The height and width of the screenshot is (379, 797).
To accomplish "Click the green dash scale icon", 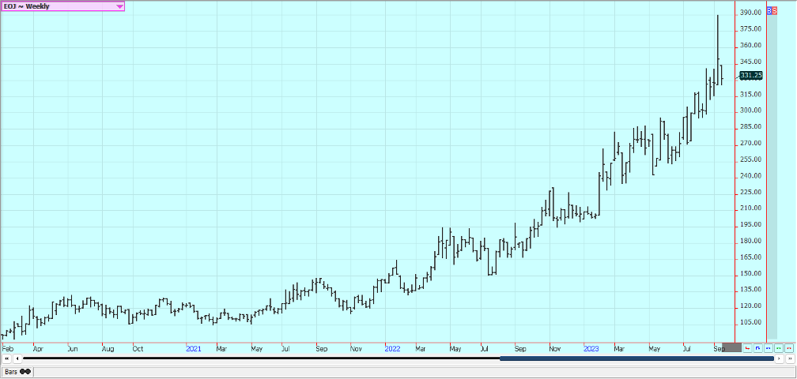I will [x=778, y=347].
